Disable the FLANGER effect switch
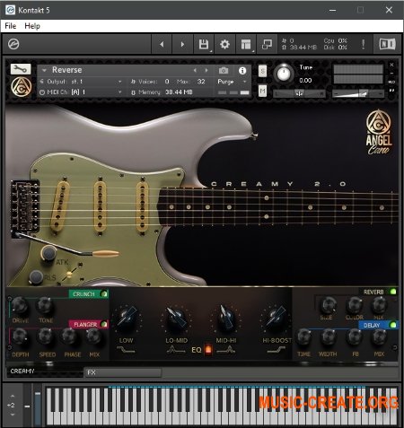 coord(104,324)
